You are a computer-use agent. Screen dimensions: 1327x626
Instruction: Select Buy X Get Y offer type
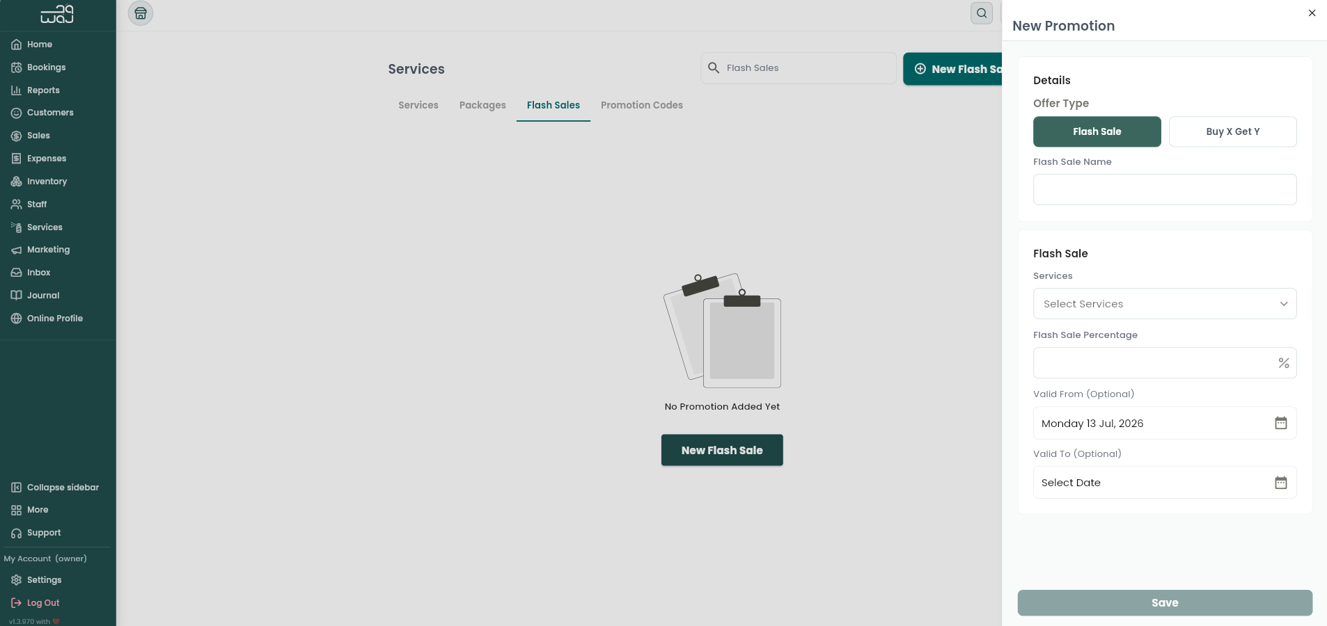pos(1233,131)
